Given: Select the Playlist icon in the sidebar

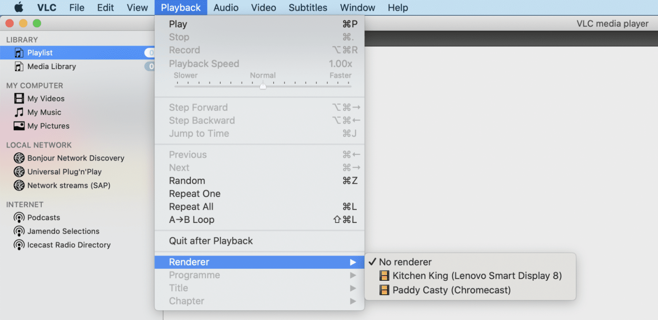Looking at the screenshot, I should [x=18, y=52].
